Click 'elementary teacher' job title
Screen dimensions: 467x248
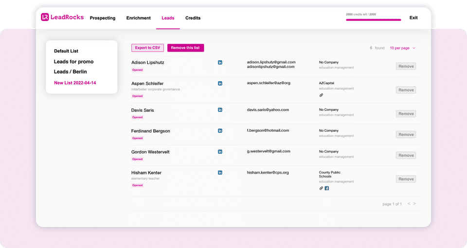(145, 178)
